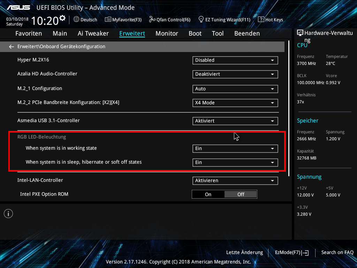Open MyFavorite(F3) list icon
Image resolution: width=357 pixels, height=268 pixels.
point(108,20)
